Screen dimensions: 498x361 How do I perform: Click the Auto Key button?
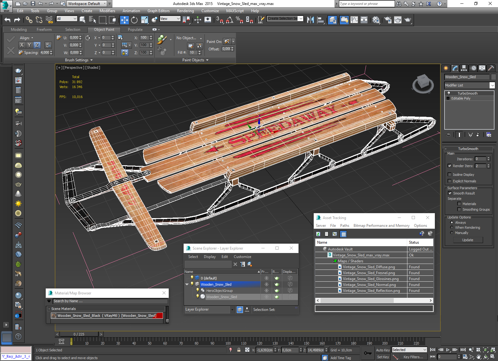point(383,350)
